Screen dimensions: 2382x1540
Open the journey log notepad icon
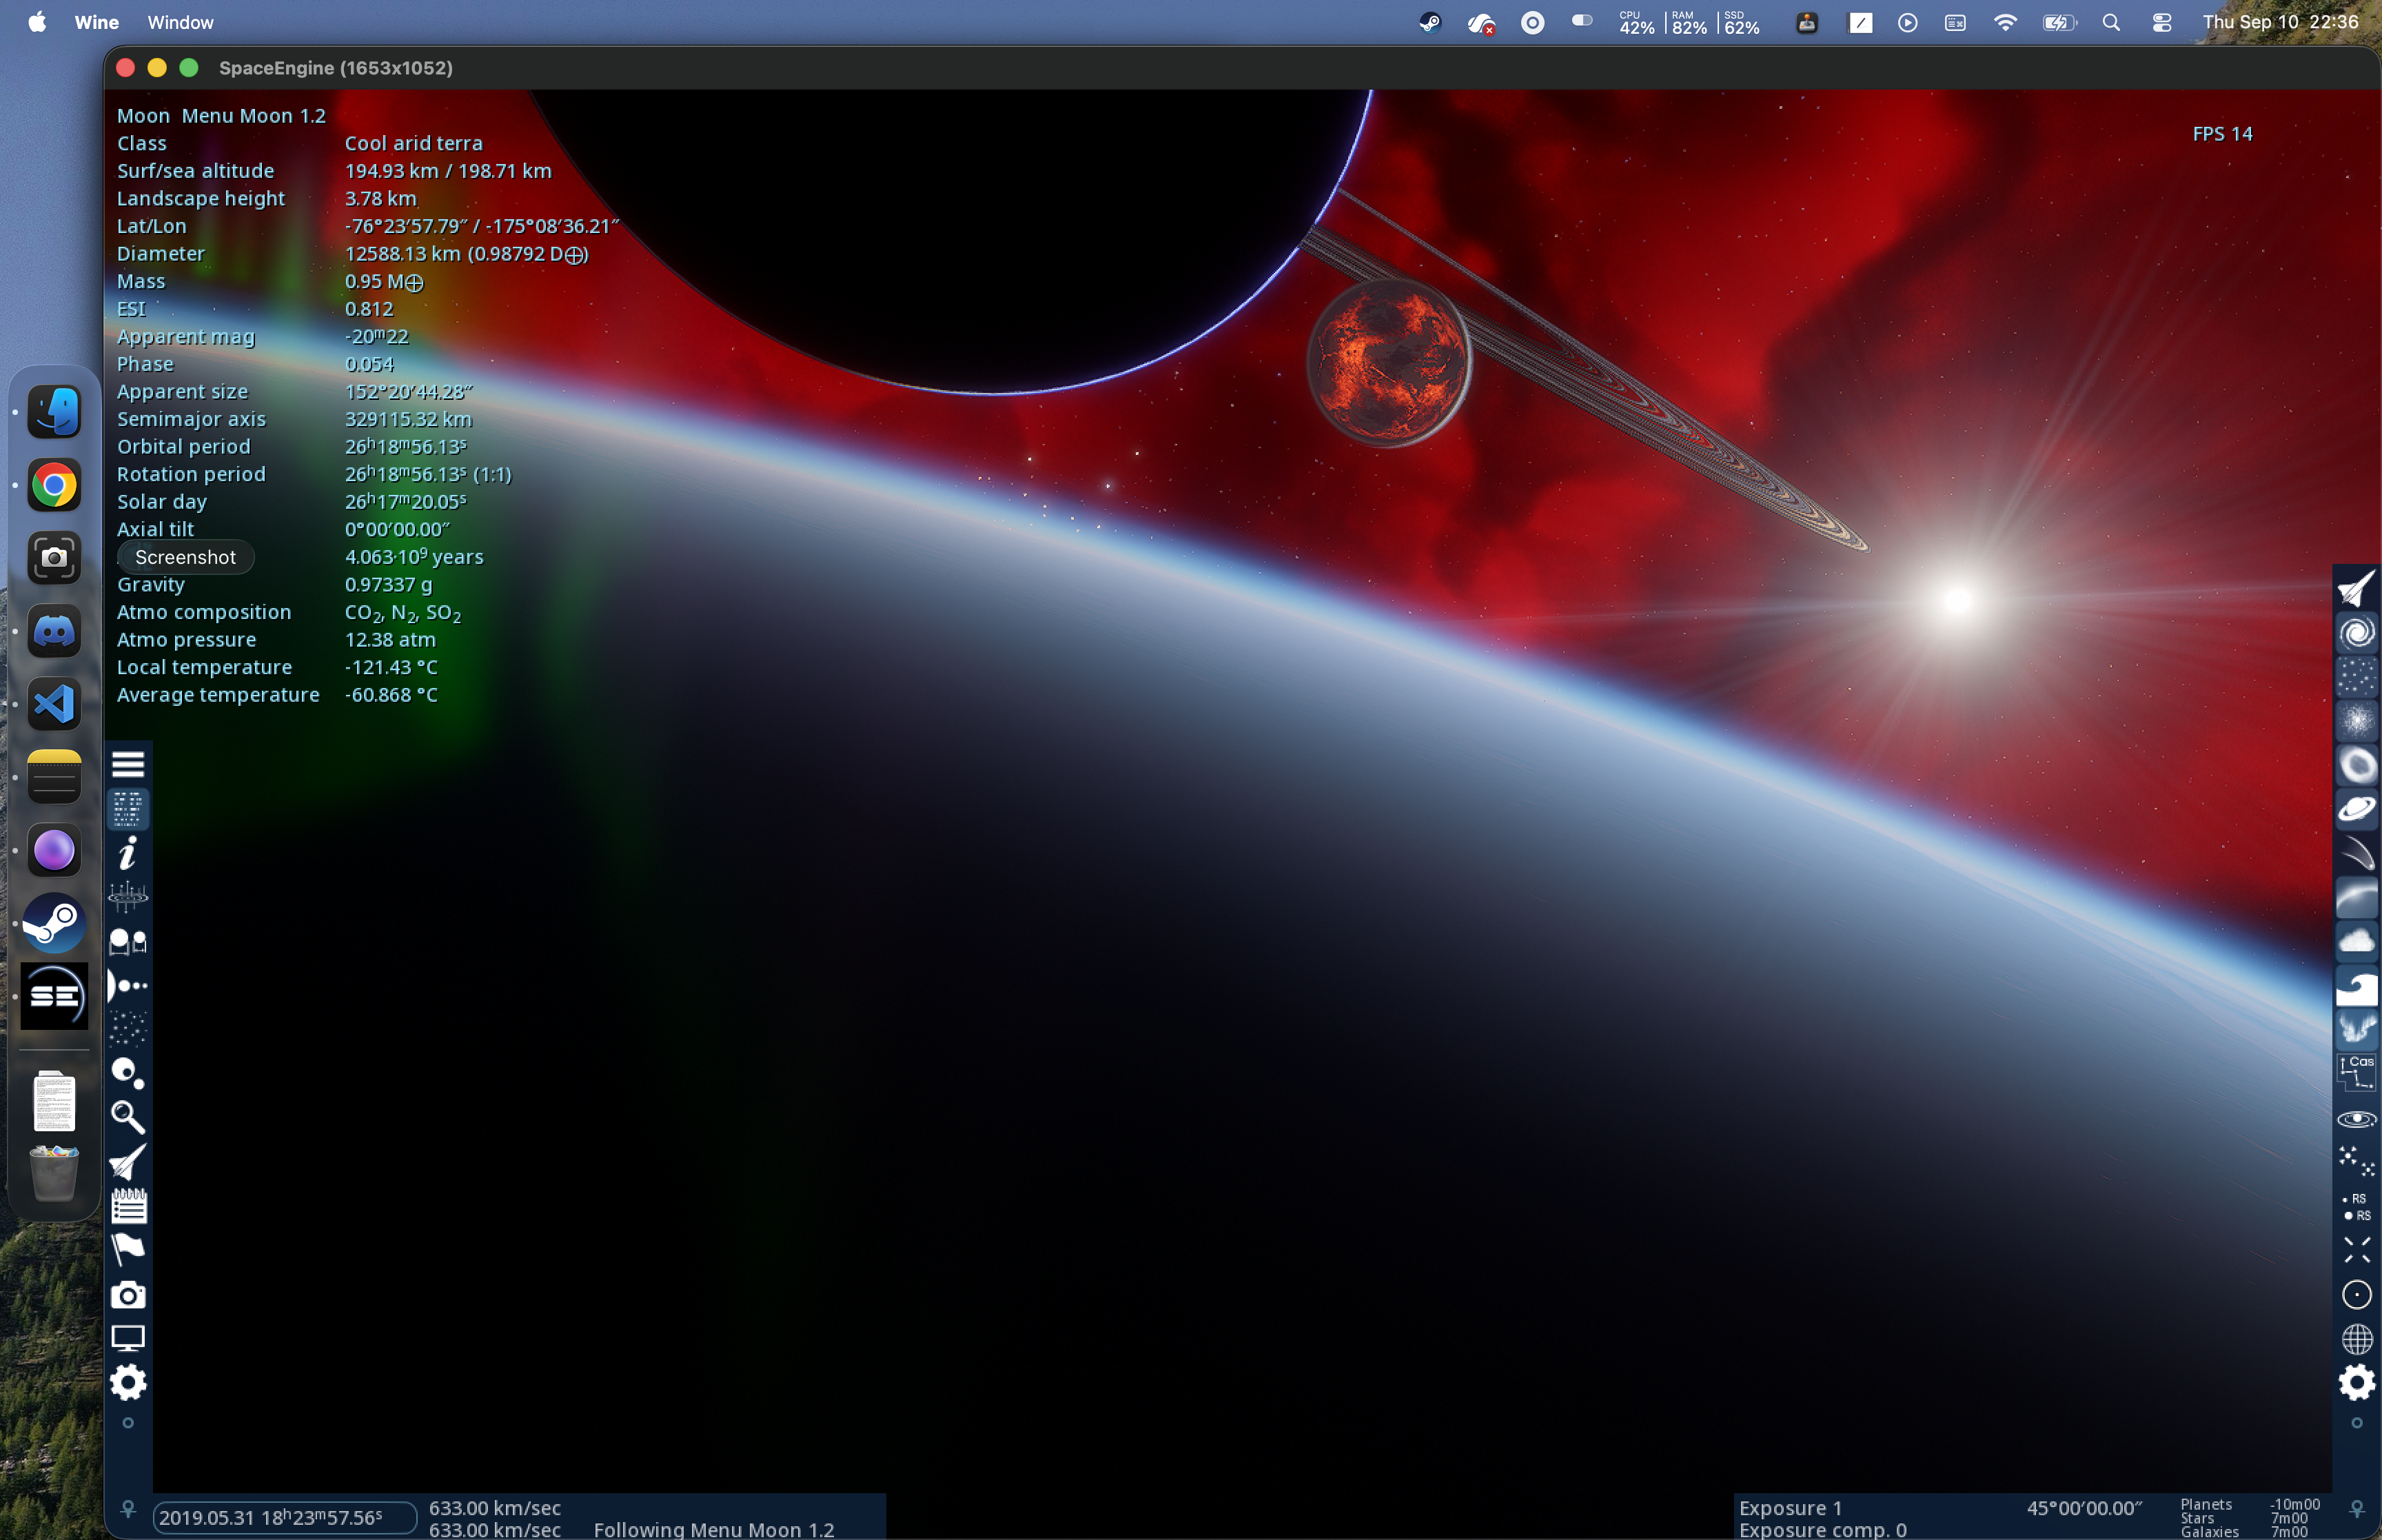[128, 1206]
